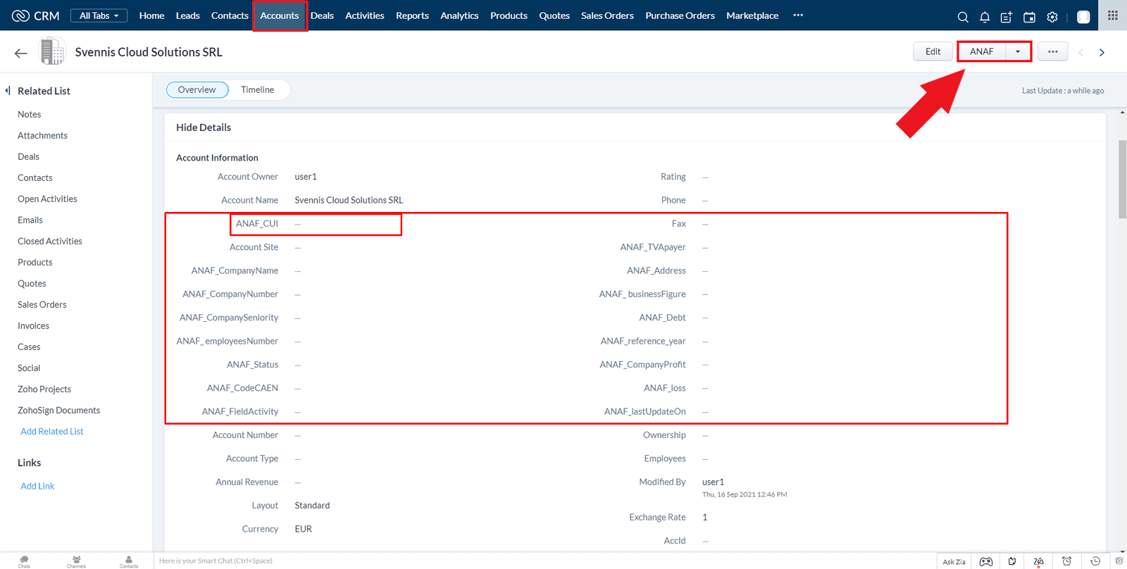Open the top navigation overflow ellipsis
The width and height of the screenshot is (1127, 569).
pos(798,15)
